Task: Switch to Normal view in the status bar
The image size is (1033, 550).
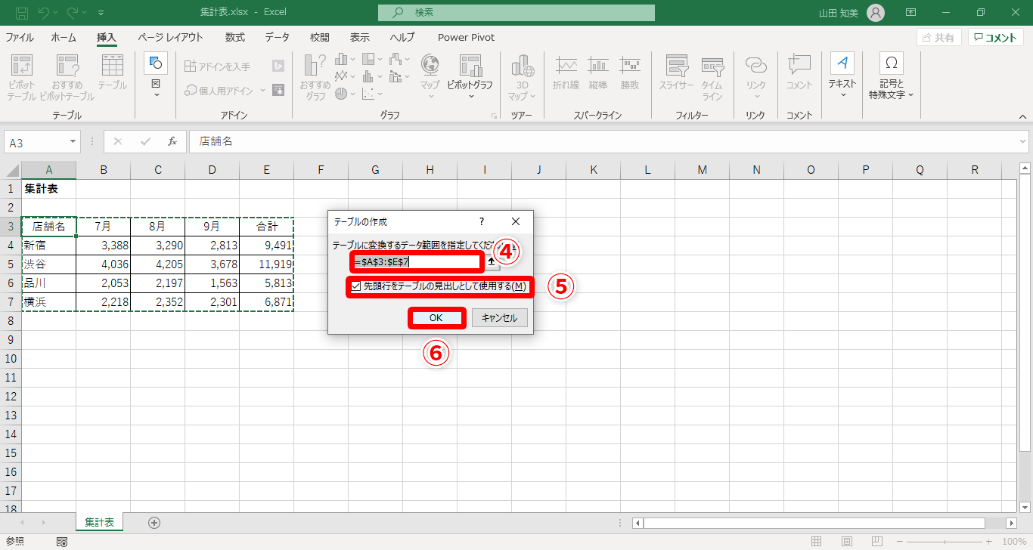Action: pos(817,542)
